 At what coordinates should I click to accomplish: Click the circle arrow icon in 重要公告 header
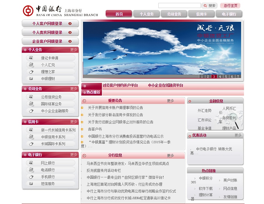click(x=84, y=101)
